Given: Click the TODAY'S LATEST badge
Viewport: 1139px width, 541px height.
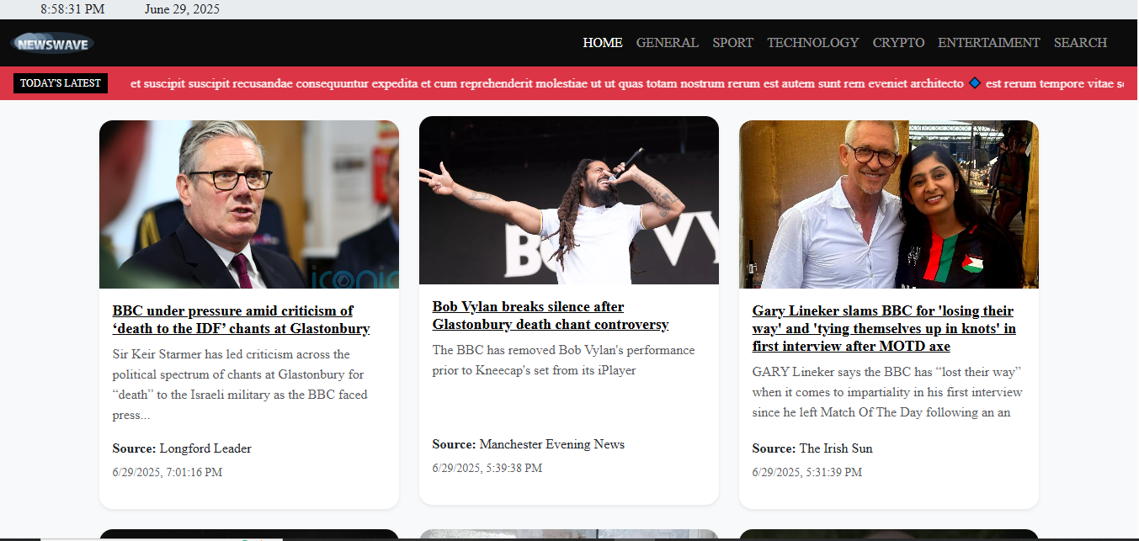Looking at the screenshot, I should point(60,82).
